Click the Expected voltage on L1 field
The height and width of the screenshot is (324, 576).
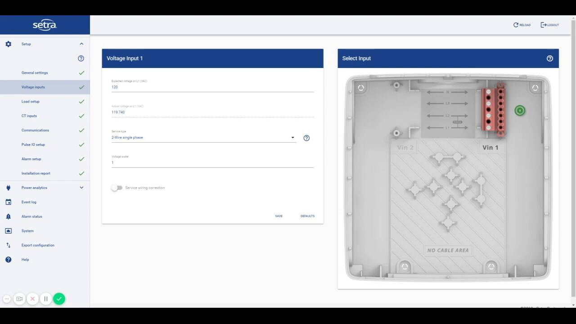212,87
